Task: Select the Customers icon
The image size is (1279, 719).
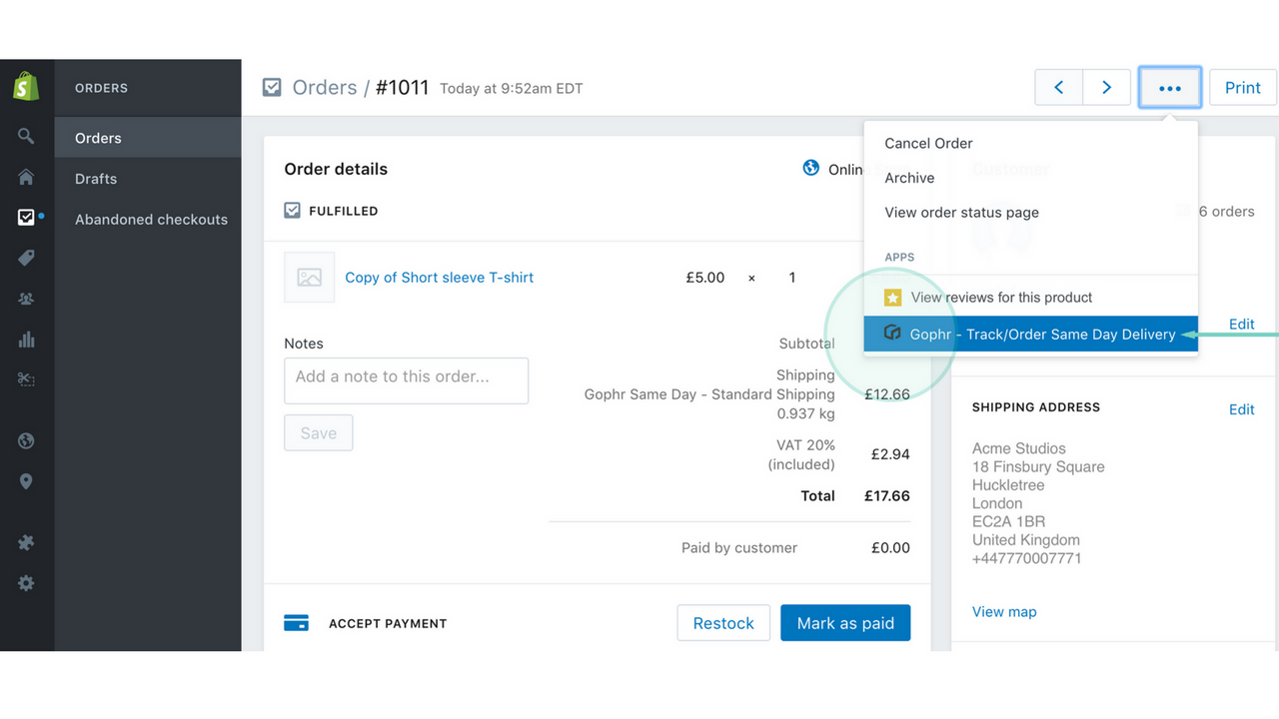Action: [27, 298]
